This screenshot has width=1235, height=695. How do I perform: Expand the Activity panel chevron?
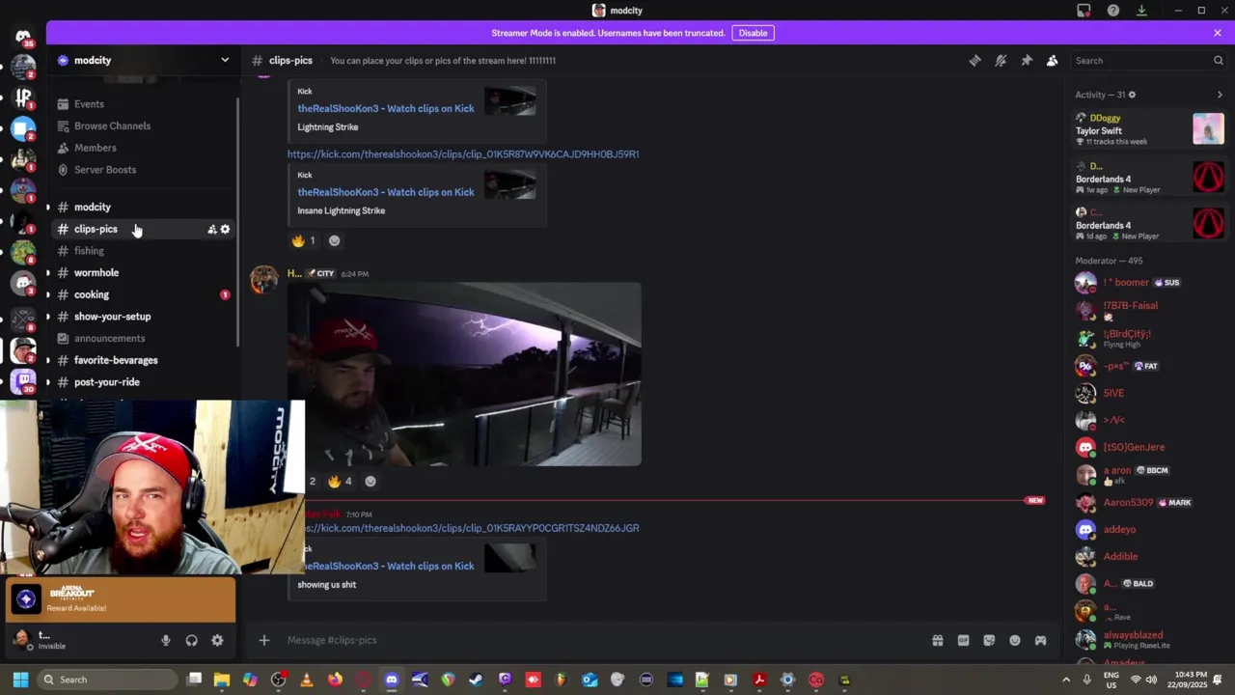pos(1220,95)
